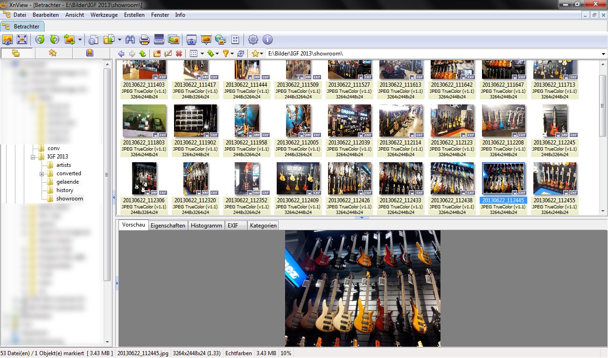
Task: Select the categories bookmark panel tab
Action: [90, 53]
